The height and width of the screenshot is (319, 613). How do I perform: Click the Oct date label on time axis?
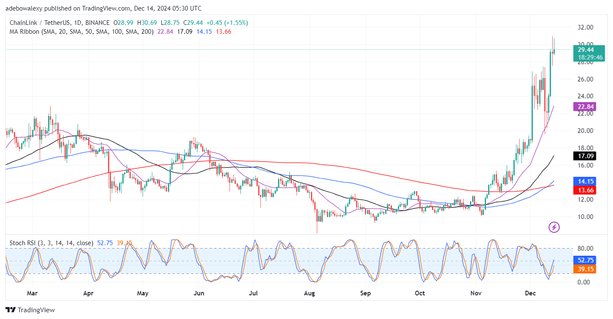(x=420, y=293)
